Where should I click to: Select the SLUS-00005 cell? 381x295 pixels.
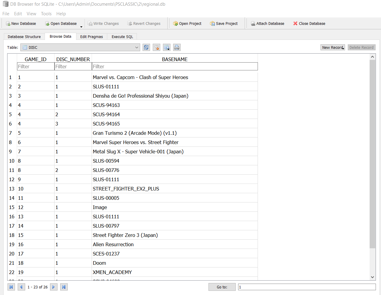tap(175, 198)
